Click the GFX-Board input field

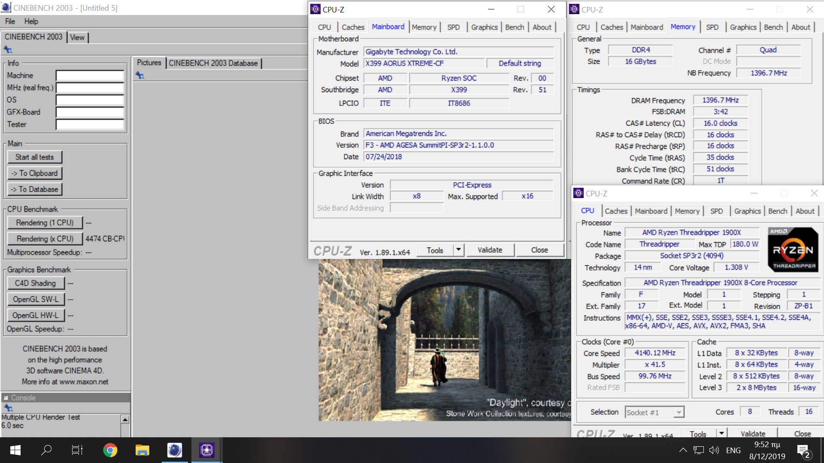90,112
